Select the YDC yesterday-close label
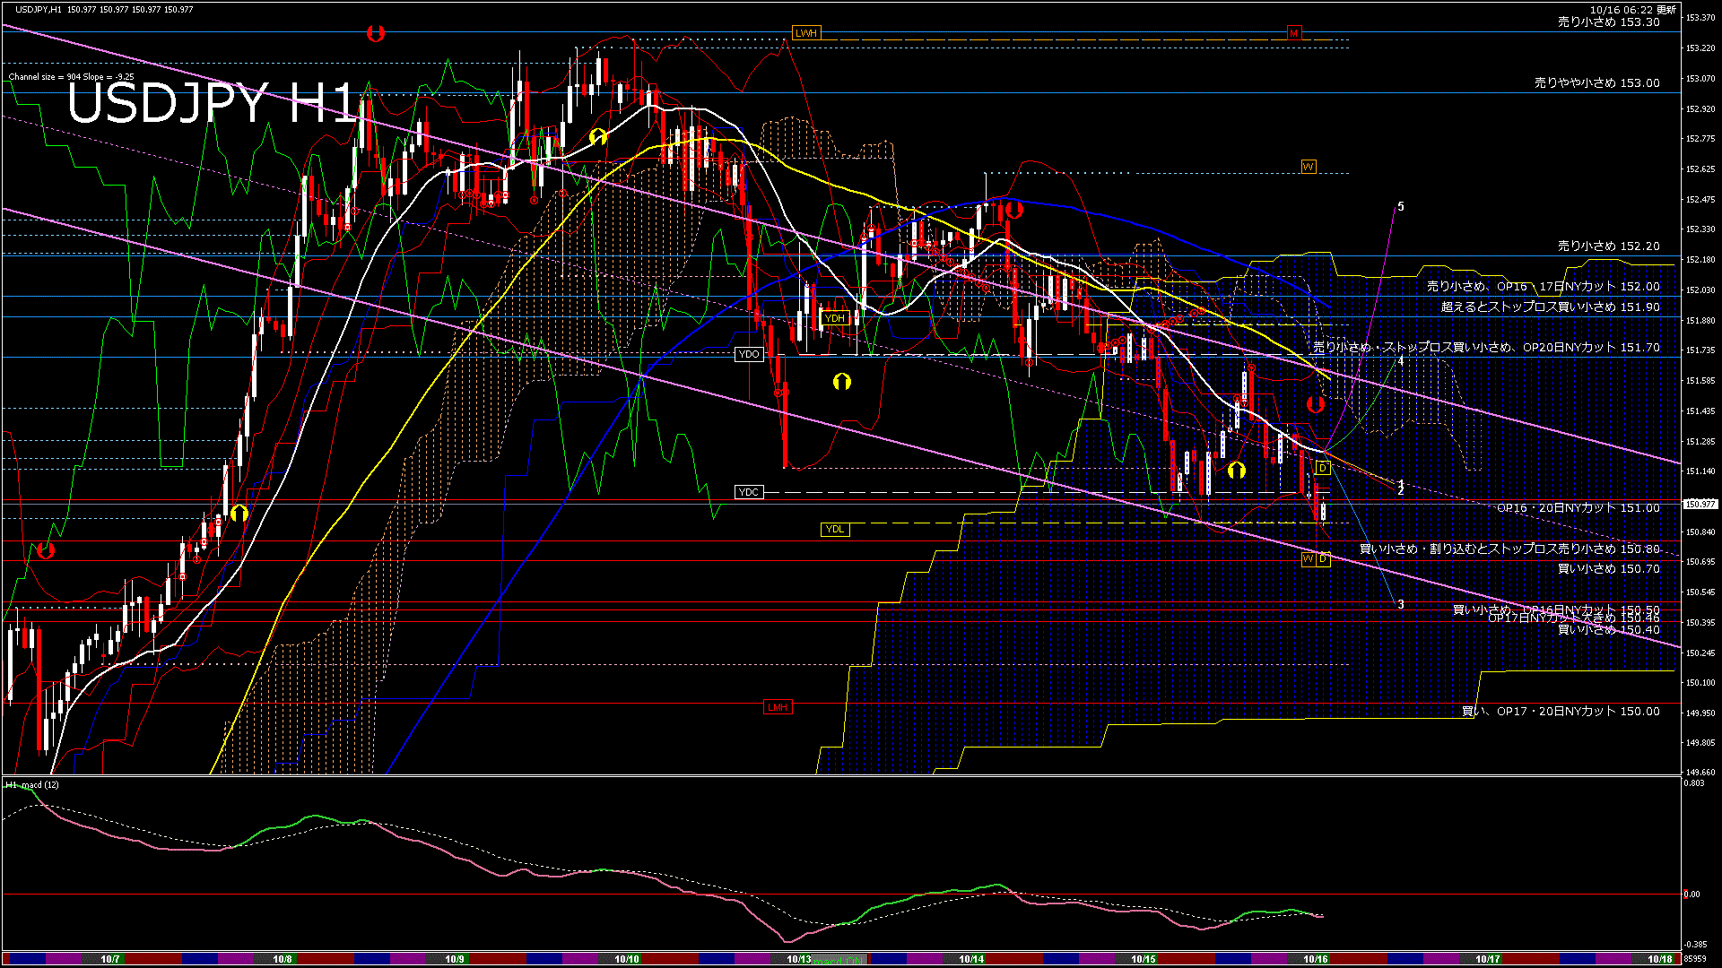 coord(748,492)
